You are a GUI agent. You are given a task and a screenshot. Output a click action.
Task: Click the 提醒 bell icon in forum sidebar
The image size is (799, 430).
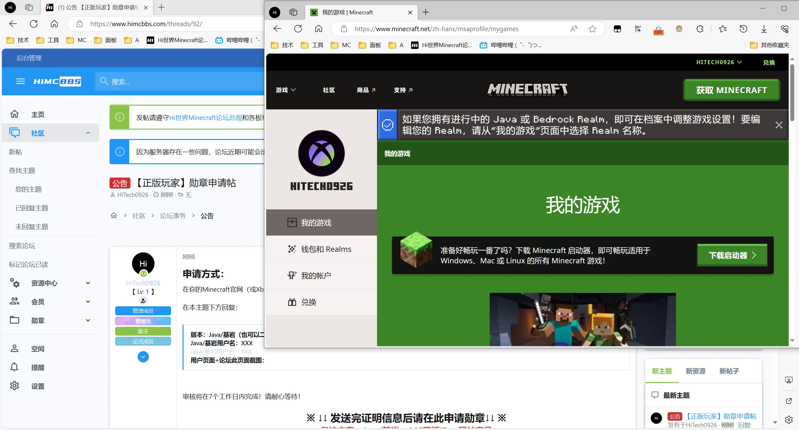14,367
